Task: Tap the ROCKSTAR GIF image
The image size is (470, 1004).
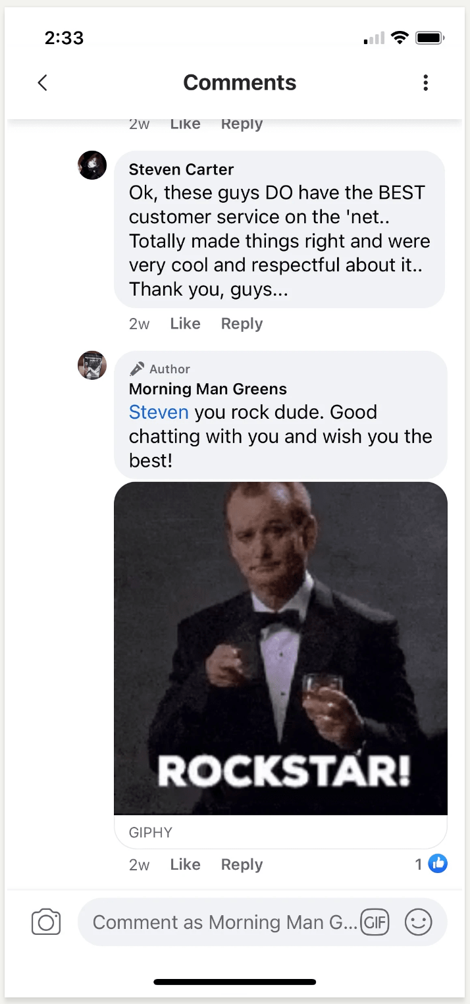Action: pyautogui.click(x=280, y=648)
